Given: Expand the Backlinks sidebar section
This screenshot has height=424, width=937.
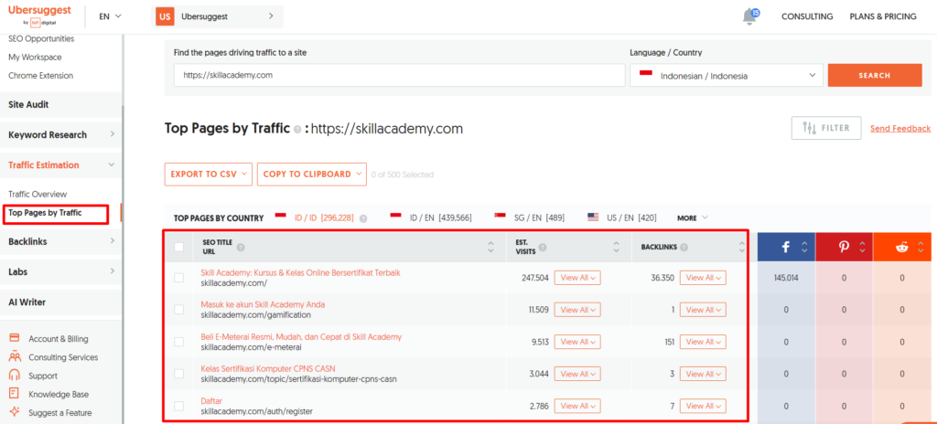Looking at the screenshot, I should [x=61, y=242].
